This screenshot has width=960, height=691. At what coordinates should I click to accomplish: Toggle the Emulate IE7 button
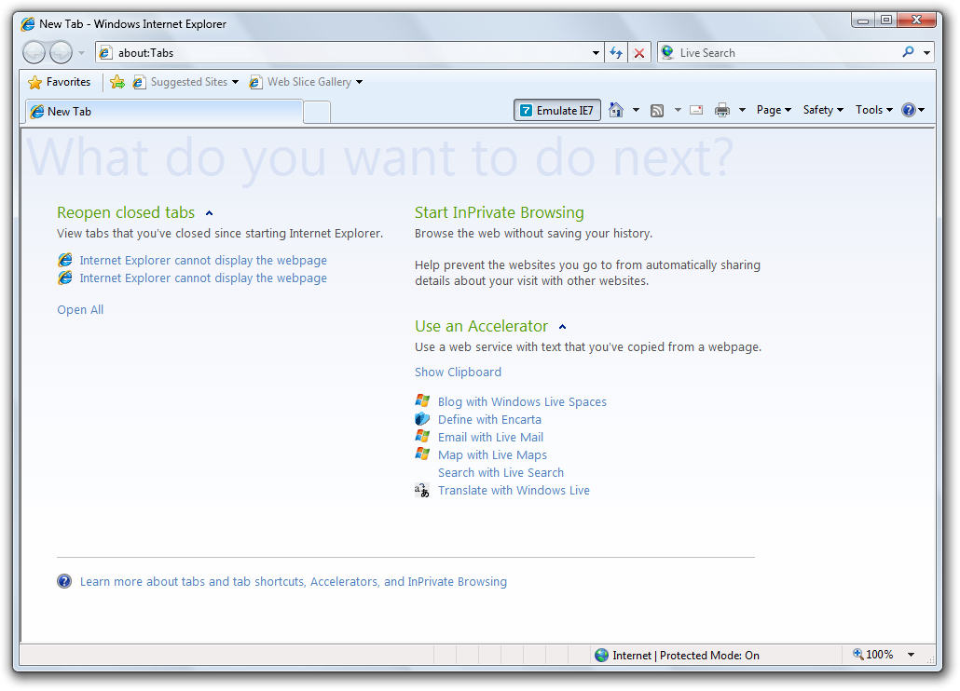coord(557,111)
